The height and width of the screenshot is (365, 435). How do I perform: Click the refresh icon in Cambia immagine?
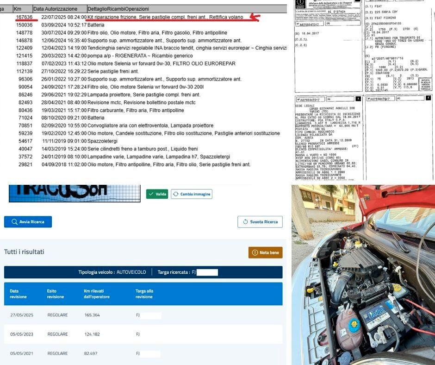click(x=175, y=194)
